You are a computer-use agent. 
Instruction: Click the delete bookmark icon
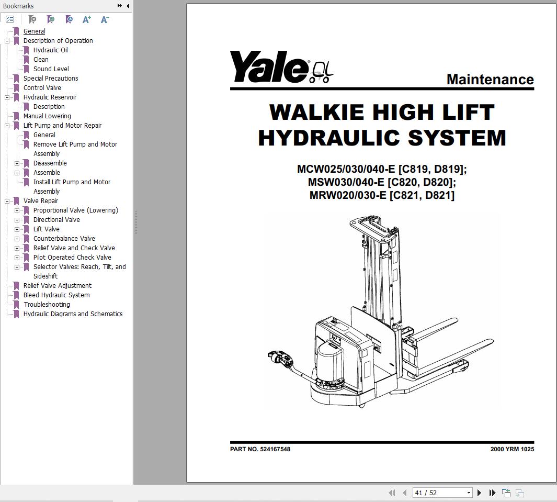point(32,19)
